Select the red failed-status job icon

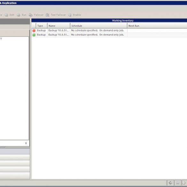34,31
